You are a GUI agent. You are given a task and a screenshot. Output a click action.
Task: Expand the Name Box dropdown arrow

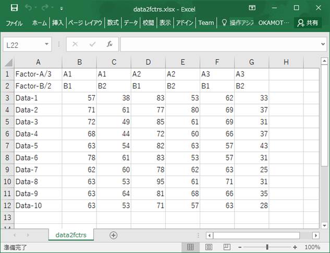[x=46, y=45]
